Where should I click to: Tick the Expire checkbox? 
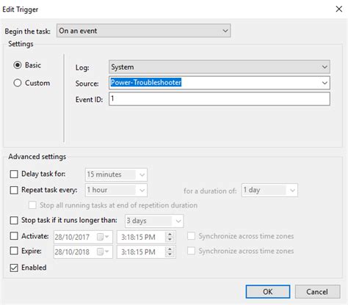pos(14,251)
